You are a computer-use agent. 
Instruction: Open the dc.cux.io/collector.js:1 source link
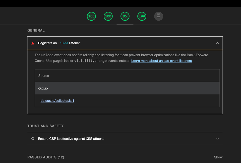[57, 100]
